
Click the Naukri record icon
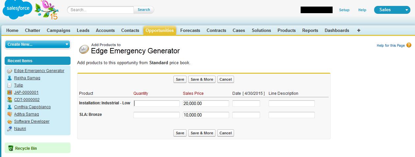[x=10, y=129]
